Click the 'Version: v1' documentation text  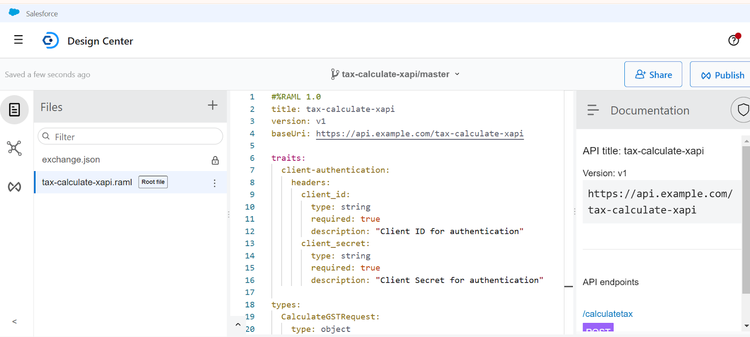(605, 173)
